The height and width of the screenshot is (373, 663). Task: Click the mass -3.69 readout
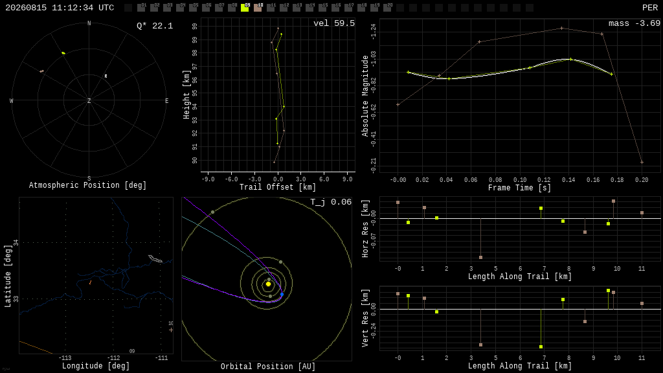635,23
